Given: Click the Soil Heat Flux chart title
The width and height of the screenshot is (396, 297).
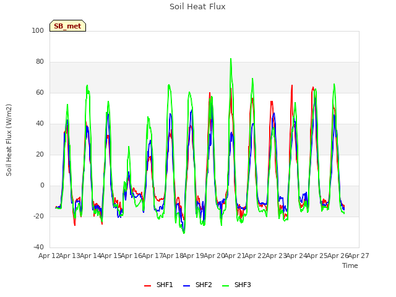Looking at the screenshot, I should coord(197,7).
